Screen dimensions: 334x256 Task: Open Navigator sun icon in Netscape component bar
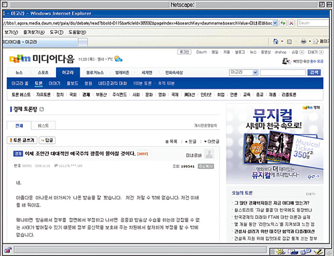(280, 252)
